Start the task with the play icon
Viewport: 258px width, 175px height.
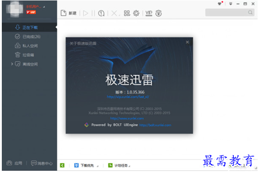tap(86, 13)
